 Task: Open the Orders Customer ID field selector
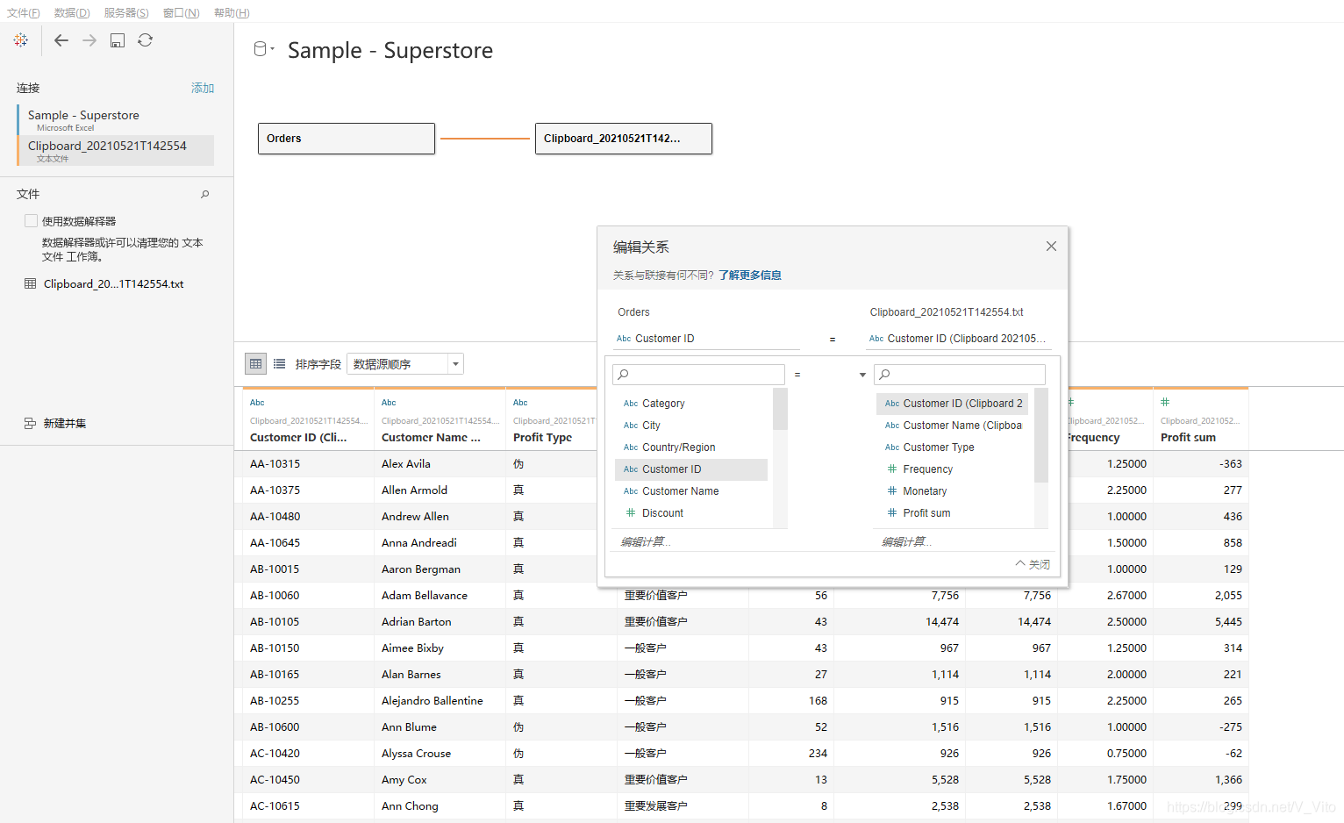click(707, 339)
